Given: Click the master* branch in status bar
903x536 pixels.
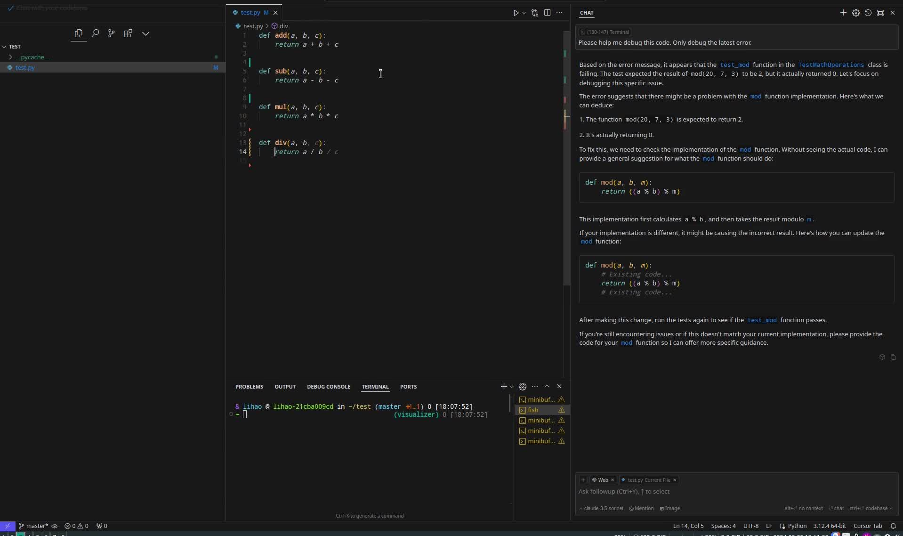Looking at the screenshot, I should 33,526.
